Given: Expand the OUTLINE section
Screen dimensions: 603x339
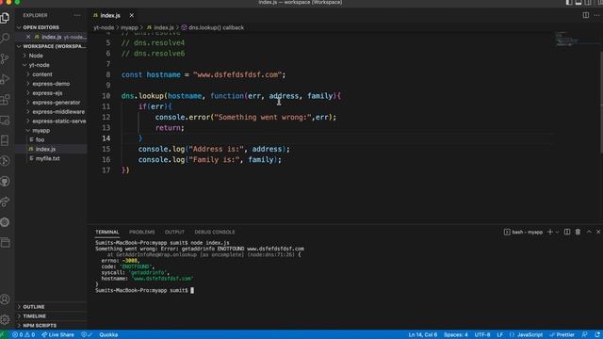Looking at the screenshot, I should [51, 307].
